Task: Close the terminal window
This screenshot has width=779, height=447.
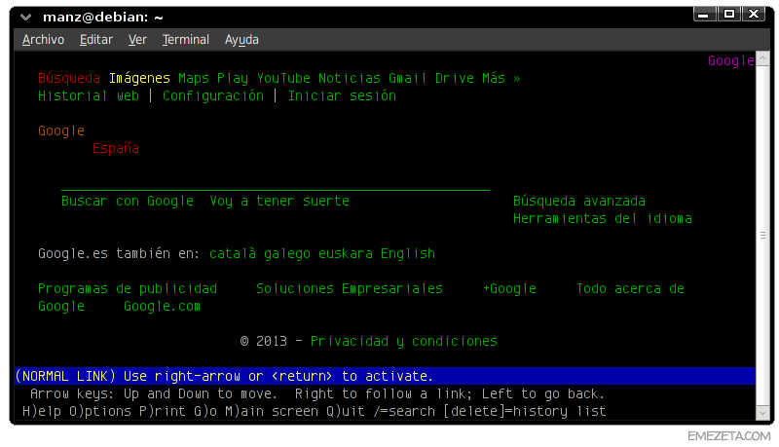Action: pyautogui.click(x=754, y=14)
